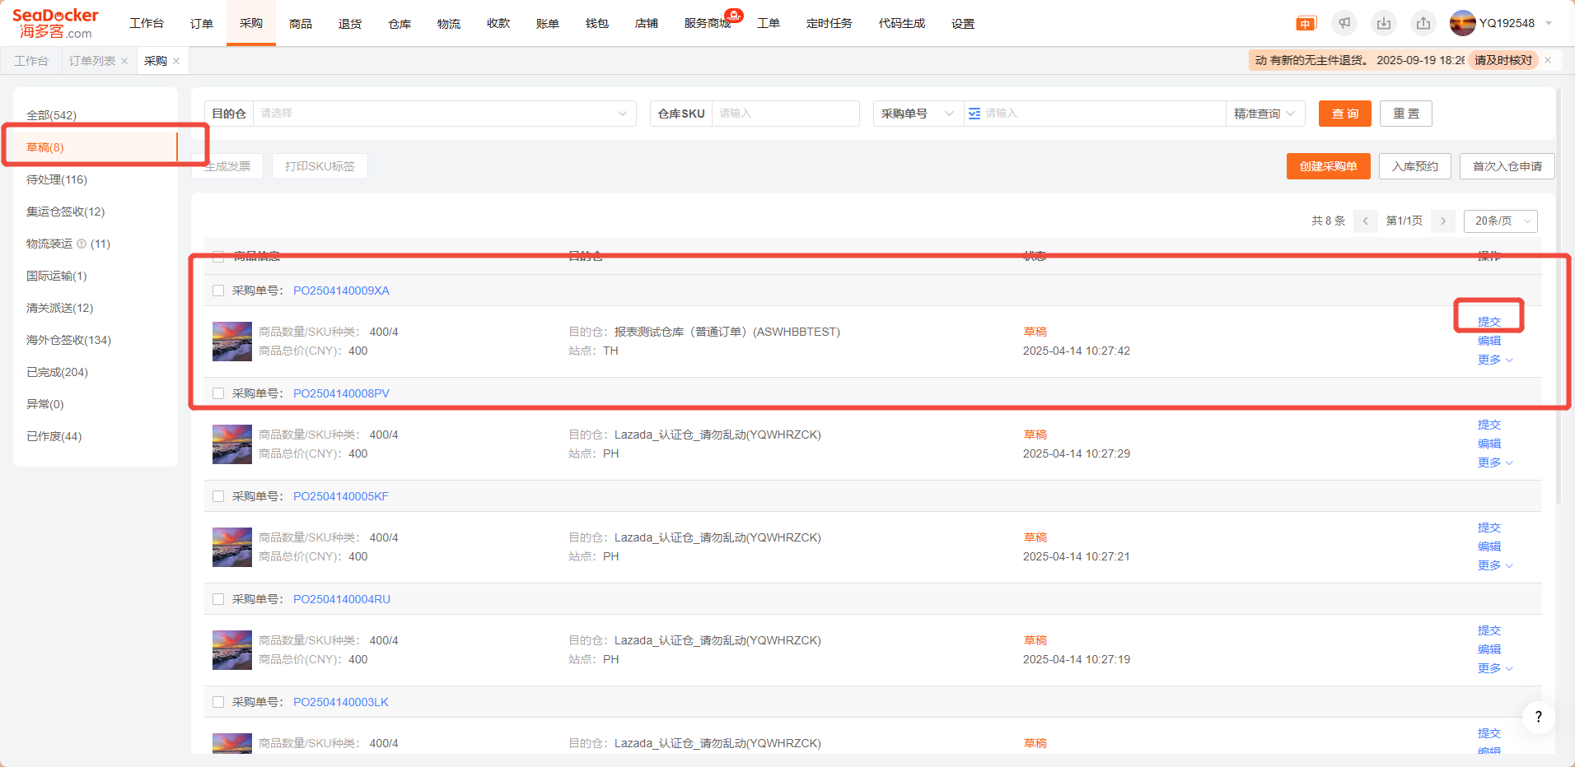Check the box for PO2504140009XA

click(x=218, y=291)
